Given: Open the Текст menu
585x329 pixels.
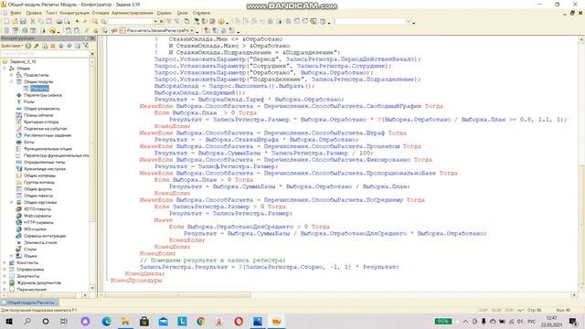Looking at the screenshot, I should pyautogui.click(x=51, y=13).
